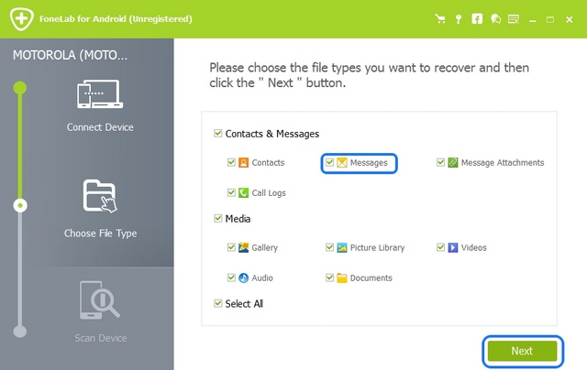Toggle the Call Logs checkbox

click(231, 193)
